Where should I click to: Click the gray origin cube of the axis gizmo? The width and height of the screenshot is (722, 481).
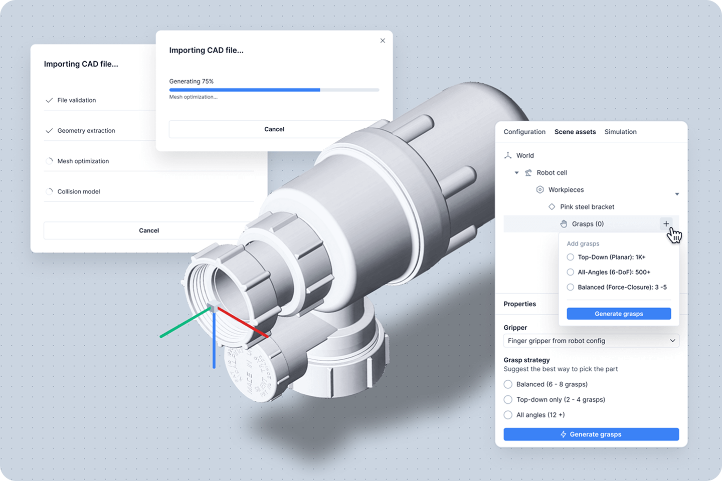coord(213,308)
